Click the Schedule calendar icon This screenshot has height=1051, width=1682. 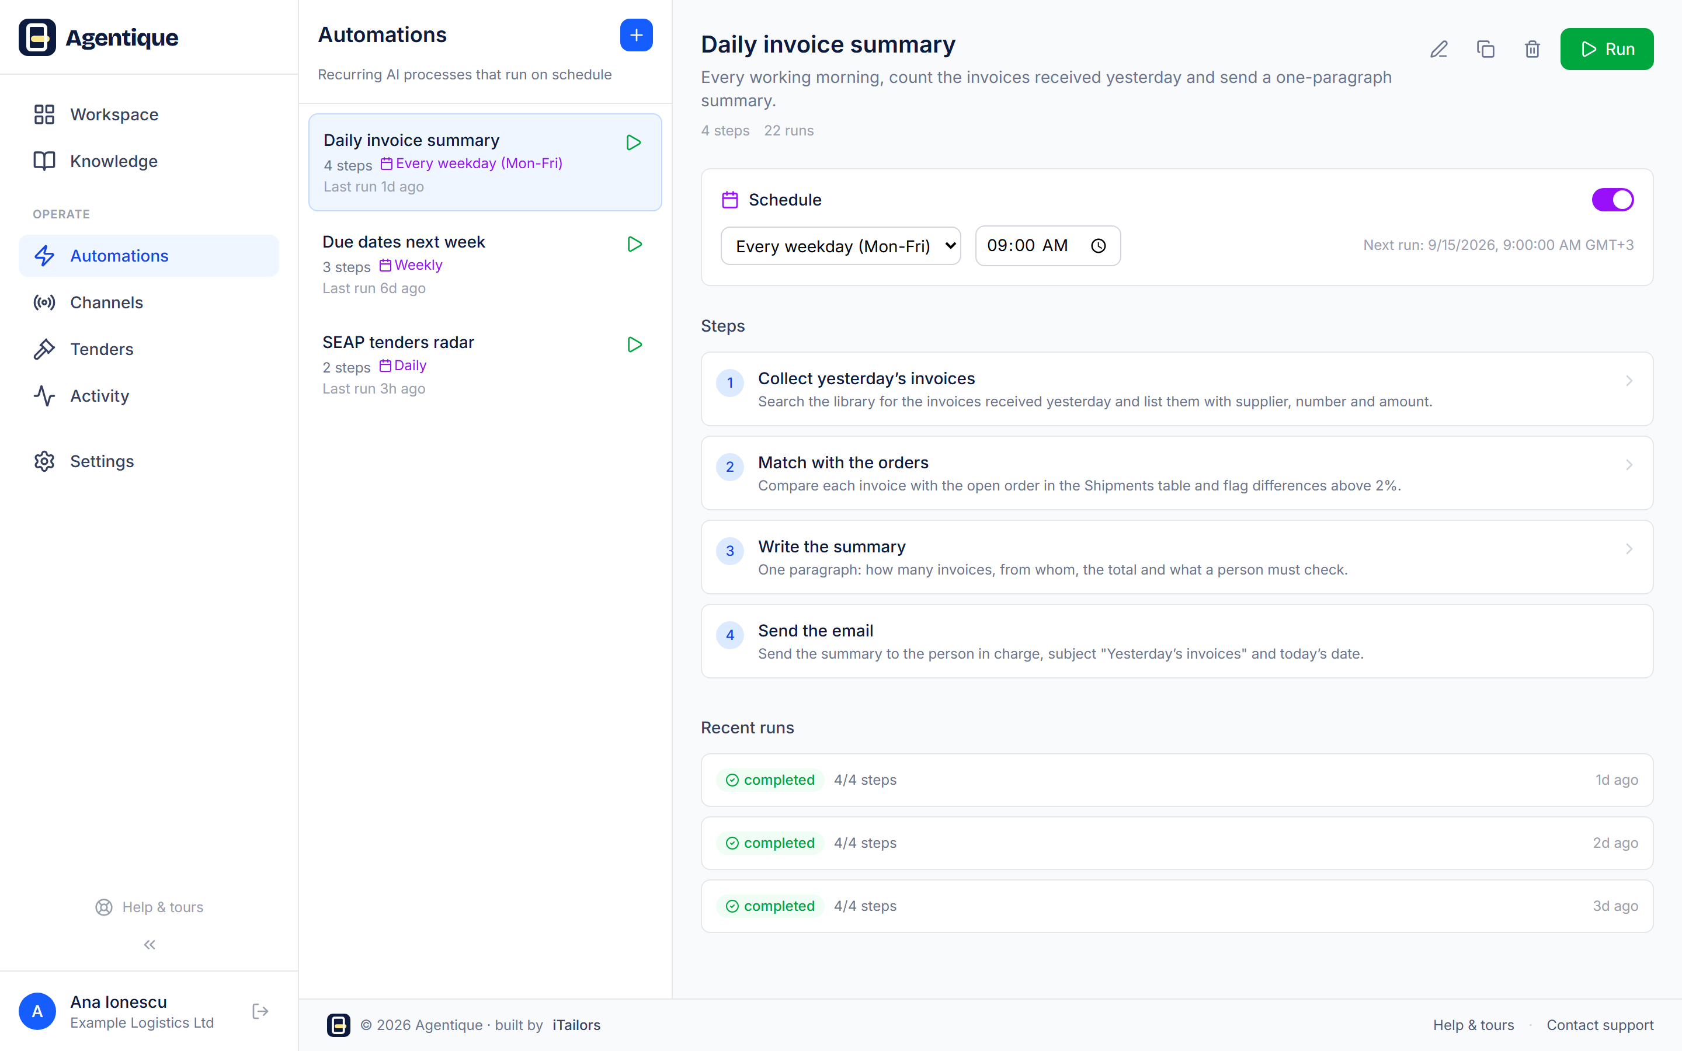[x=730, y=200]
